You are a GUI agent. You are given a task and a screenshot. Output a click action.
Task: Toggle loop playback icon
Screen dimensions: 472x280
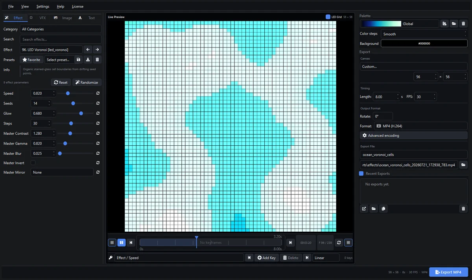click(339, 243)
